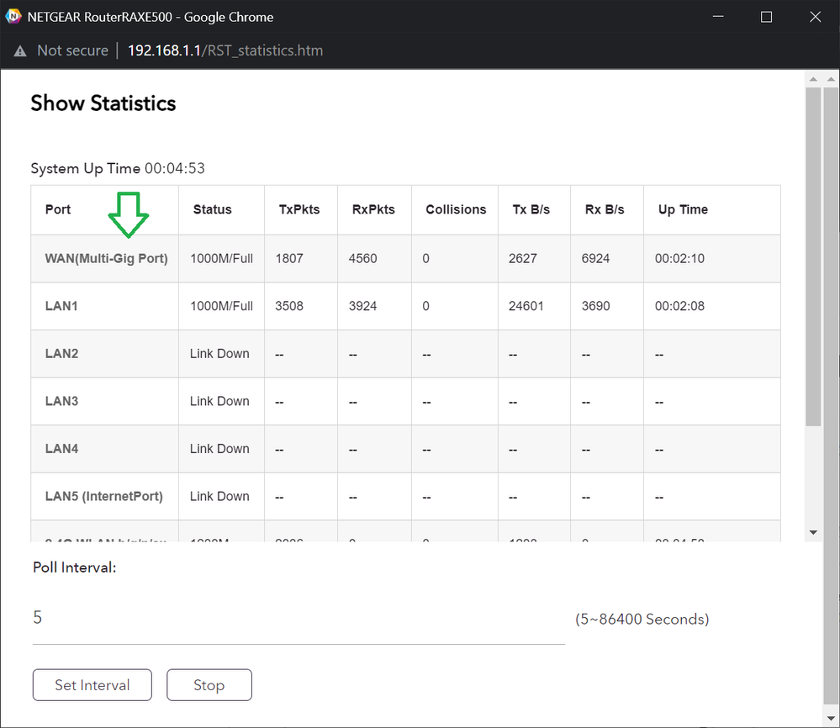
Task: Select the LAN5 (InternetPort) label
Action: pos(104,496)
